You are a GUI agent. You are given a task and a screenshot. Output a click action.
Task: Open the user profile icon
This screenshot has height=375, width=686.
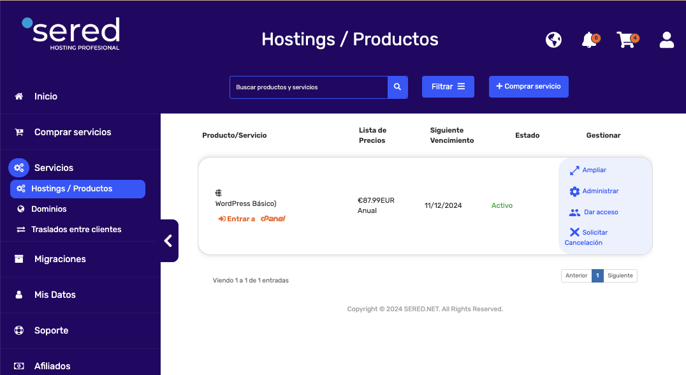666,40
